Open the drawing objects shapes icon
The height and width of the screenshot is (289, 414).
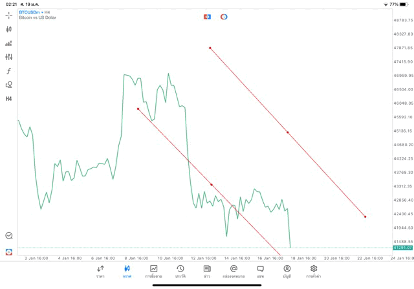click(9, 85)
